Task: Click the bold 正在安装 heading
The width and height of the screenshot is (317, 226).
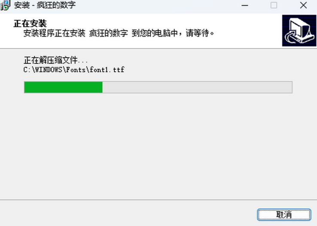Action: [30, 24]
